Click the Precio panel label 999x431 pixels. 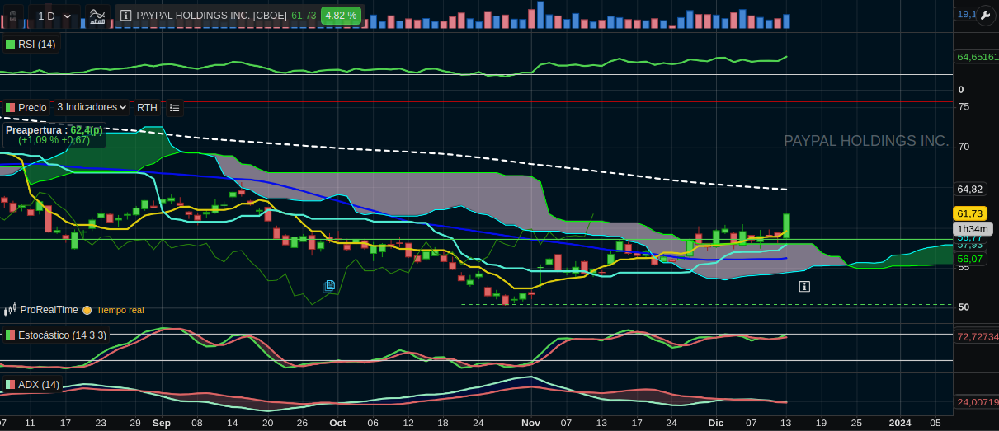[32, 107]
